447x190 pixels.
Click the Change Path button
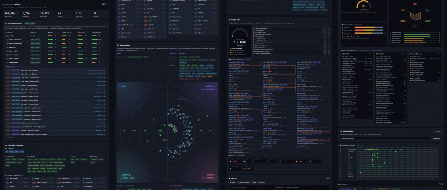click(436, 138)
